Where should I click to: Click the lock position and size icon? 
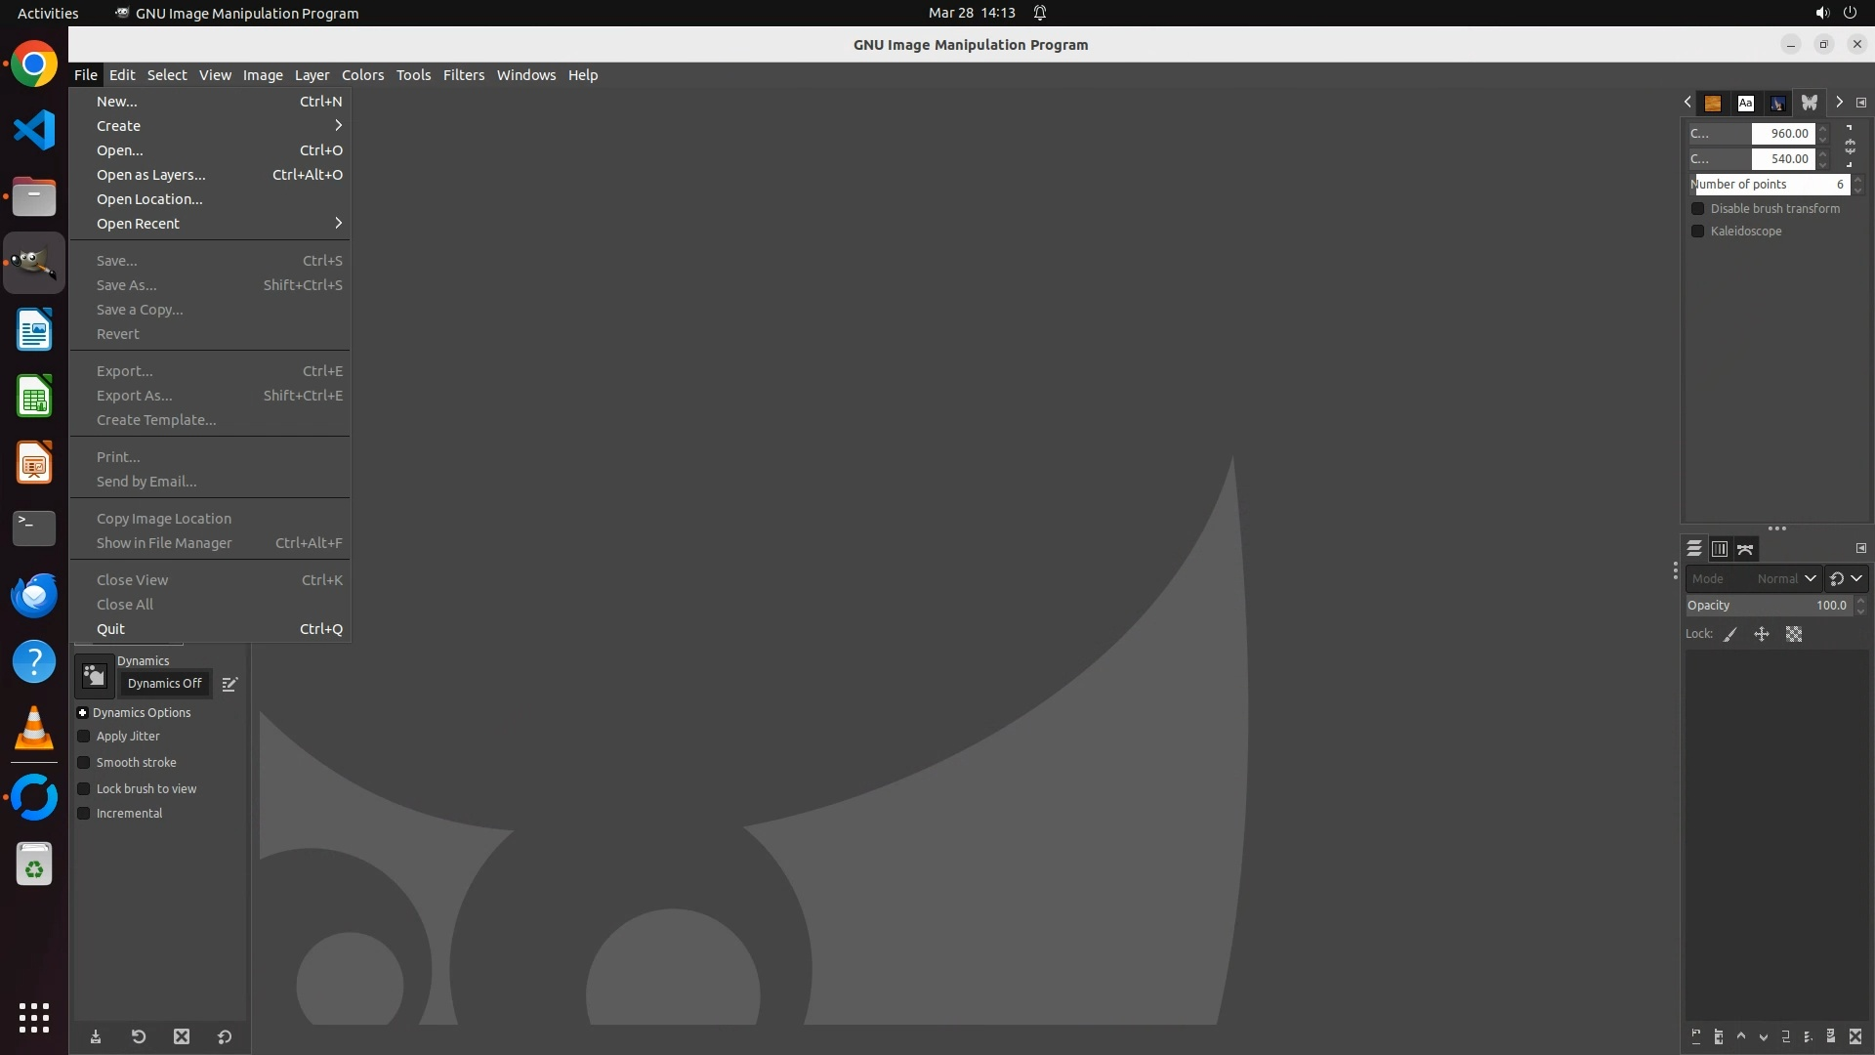pos(1762,635)
